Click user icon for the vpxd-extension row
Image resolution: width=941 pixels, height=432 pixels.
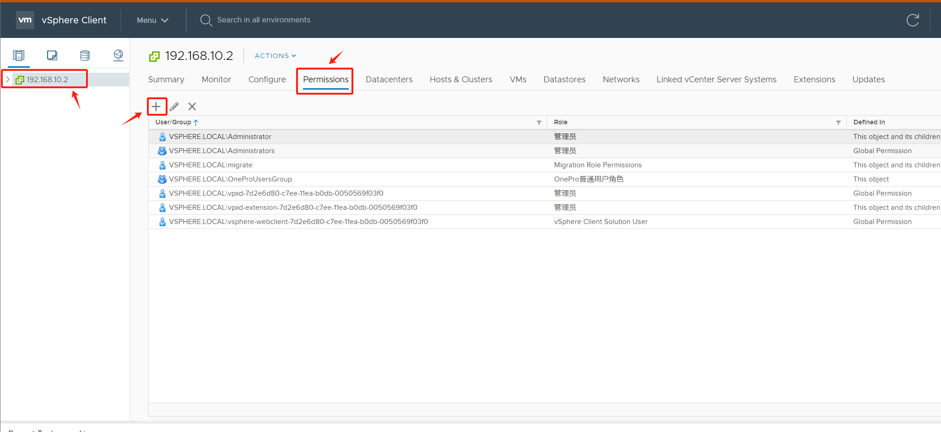(x=162, y=208)
